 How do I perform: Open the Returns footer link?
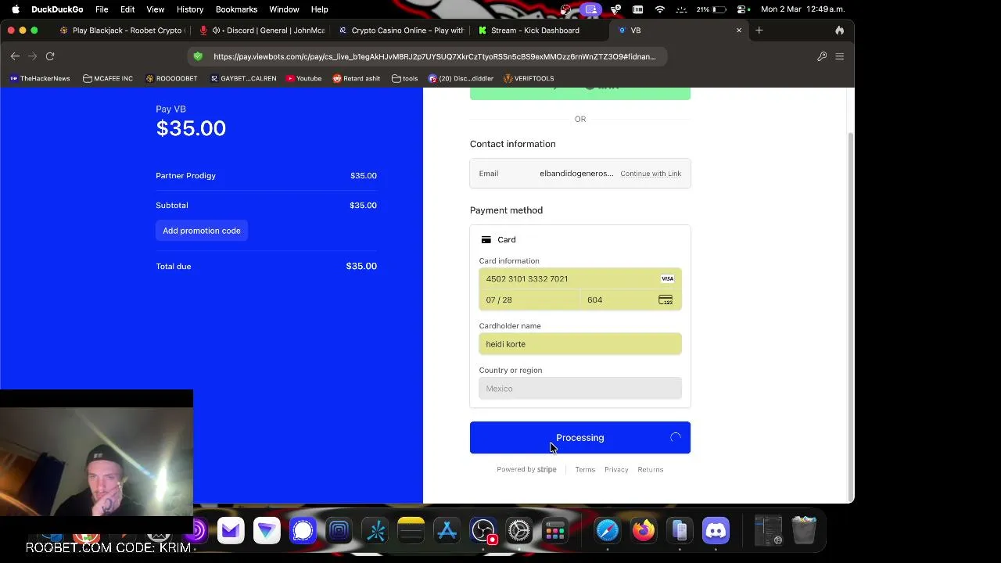tap(651, 470)
